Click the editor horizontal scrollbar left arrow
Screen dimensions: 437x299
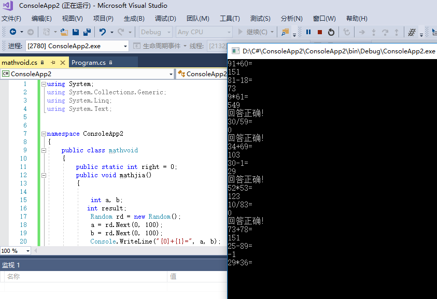pos(35,251)
